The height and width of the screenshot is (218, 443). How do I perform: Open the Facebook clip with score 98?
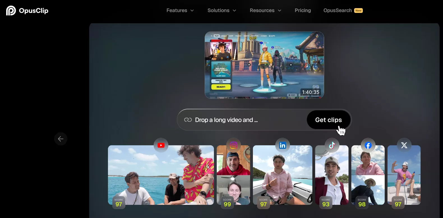click(368, 175)
